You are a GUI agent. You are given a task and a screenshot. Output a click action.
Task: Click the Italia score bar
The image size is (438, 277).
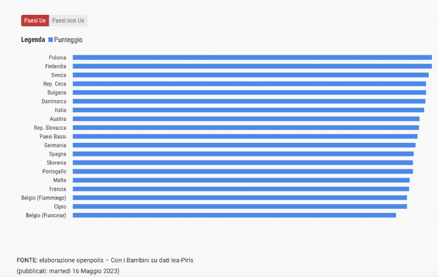point(249,110)
